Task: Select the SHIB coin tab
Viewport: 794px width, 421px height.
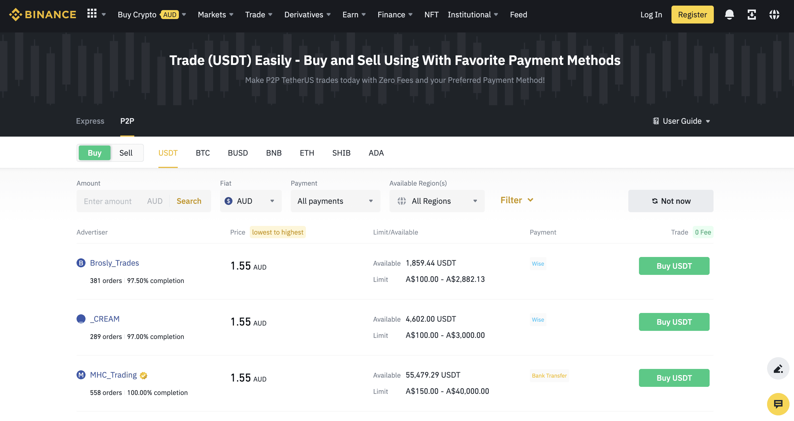Action: coord(341,153)
